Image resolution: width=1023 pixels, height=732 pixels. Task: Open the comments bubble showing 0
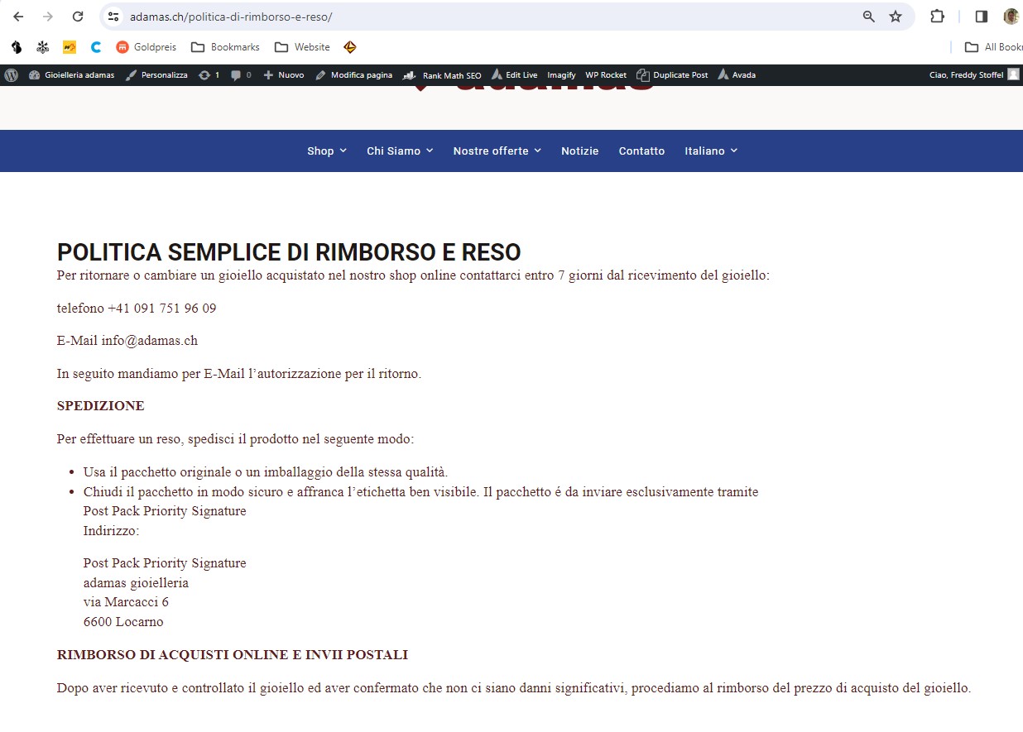tap(241, 74)
